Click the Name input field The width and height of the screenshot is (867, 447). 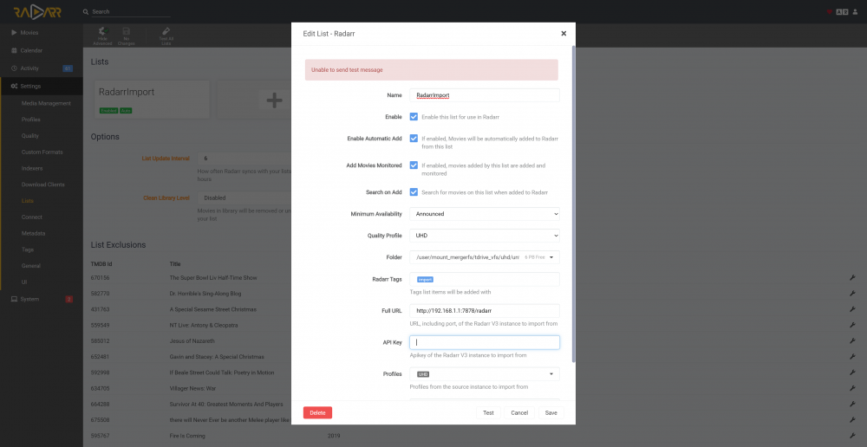[485, 95]
